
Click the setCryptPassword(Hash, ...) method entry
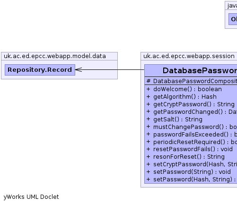[192, 164]
